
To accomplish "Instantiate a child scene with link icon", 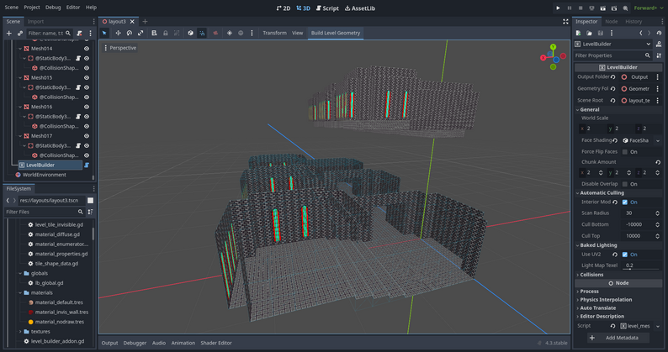I will (19, 33).
